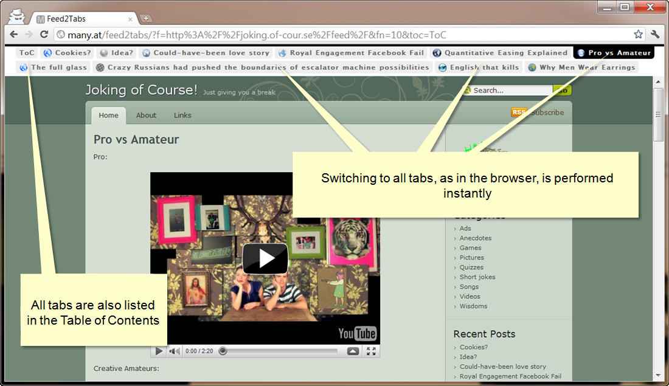The image size is (669, 386).
Task: Click the green Go search button
Action: pos(563,90)
